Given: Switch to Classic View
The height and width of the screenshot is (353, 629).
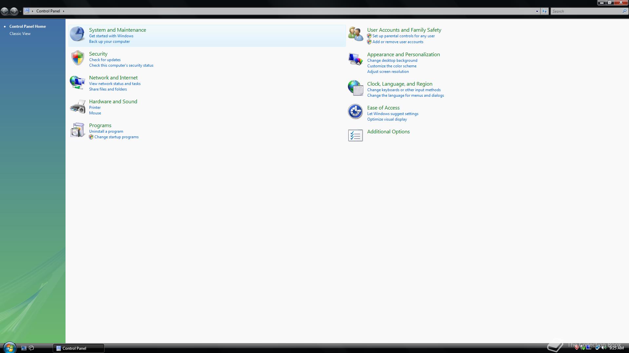Looking at the screenshot, I should pos(20,34).
